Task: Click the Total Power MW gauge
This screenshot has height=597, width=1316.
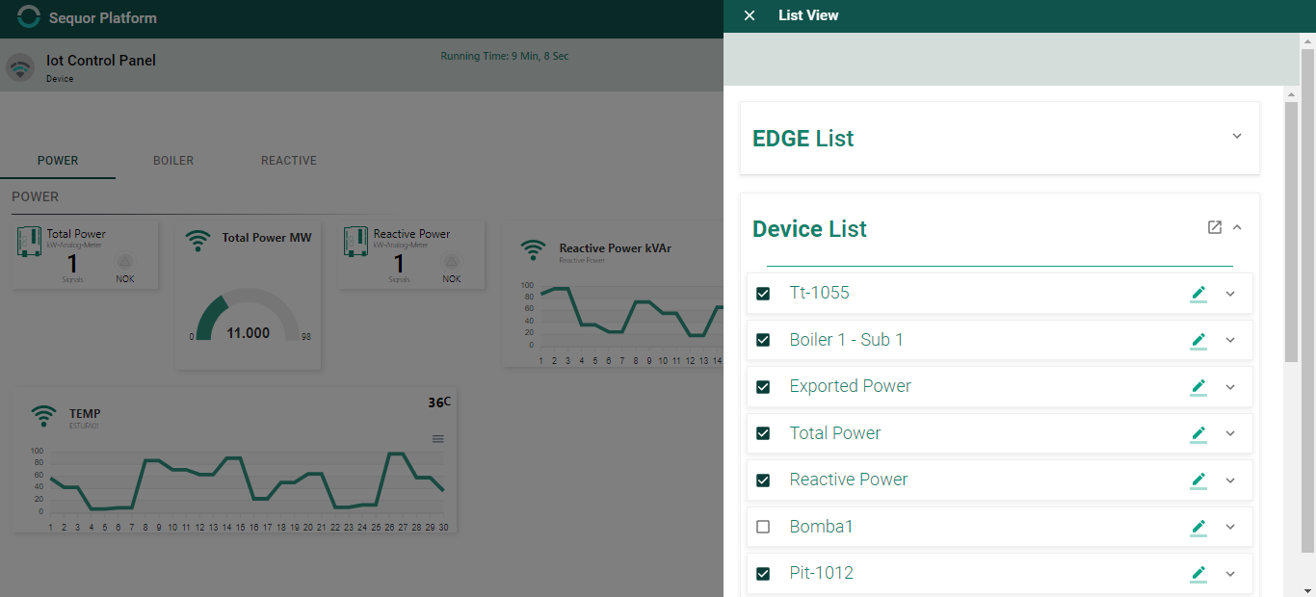Action: click(x=249, y=316)
